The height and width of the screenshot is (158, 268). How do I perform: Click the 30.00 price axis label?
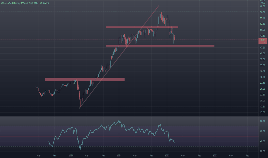(x=263, y=77)
